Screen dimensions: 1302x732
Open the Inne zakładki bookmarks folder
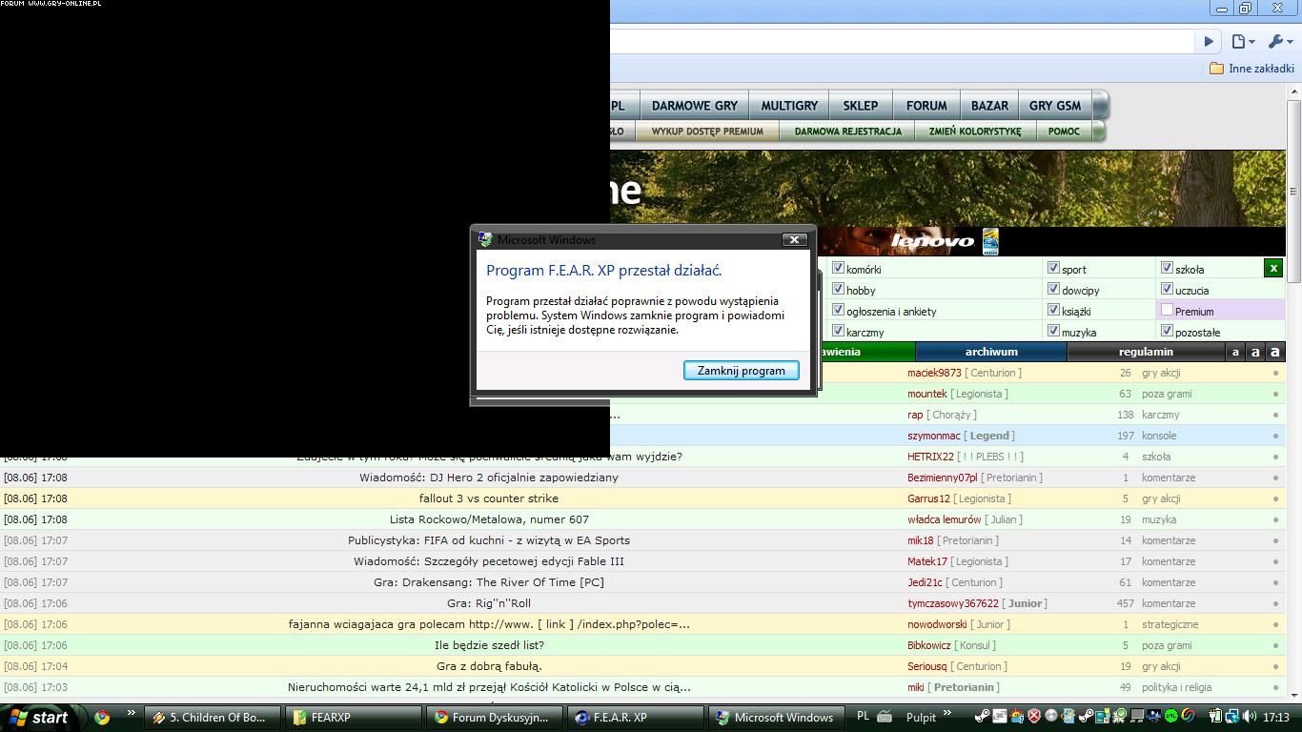[1251, 69]
